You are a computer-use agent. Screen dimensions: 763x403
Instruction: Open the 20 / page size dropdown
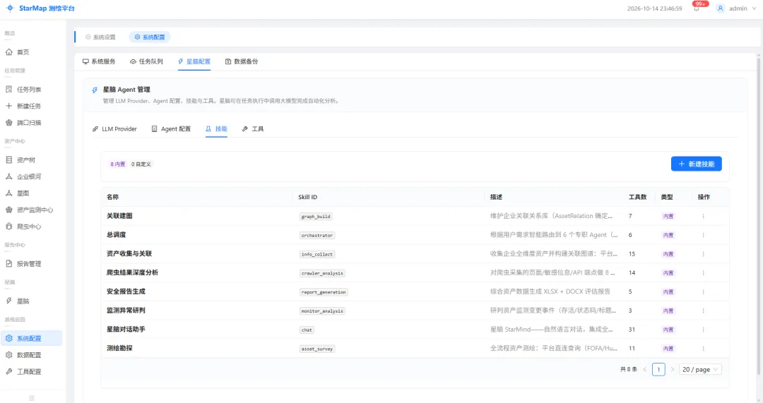point(700,369)
